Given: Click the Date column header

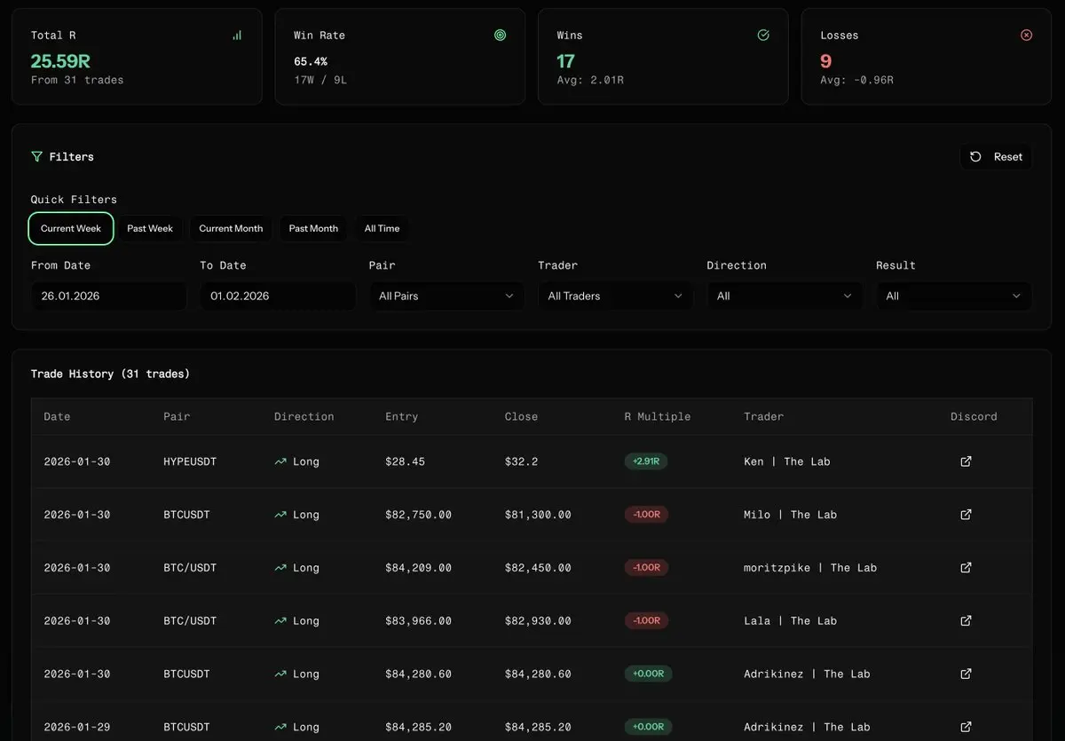Looking at the screenshot, I should [x=57, y=416].
